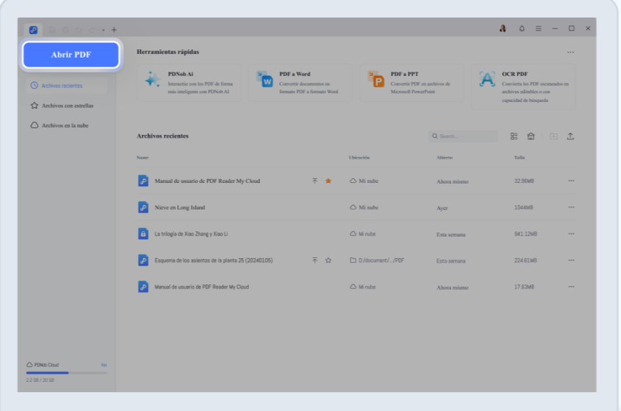
Task: Open the hamburger menu icon
Action: (538, 29)
